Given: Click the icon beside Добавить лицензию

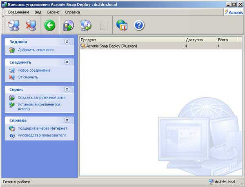Looking at the screenshot, I should click(12, 50).
